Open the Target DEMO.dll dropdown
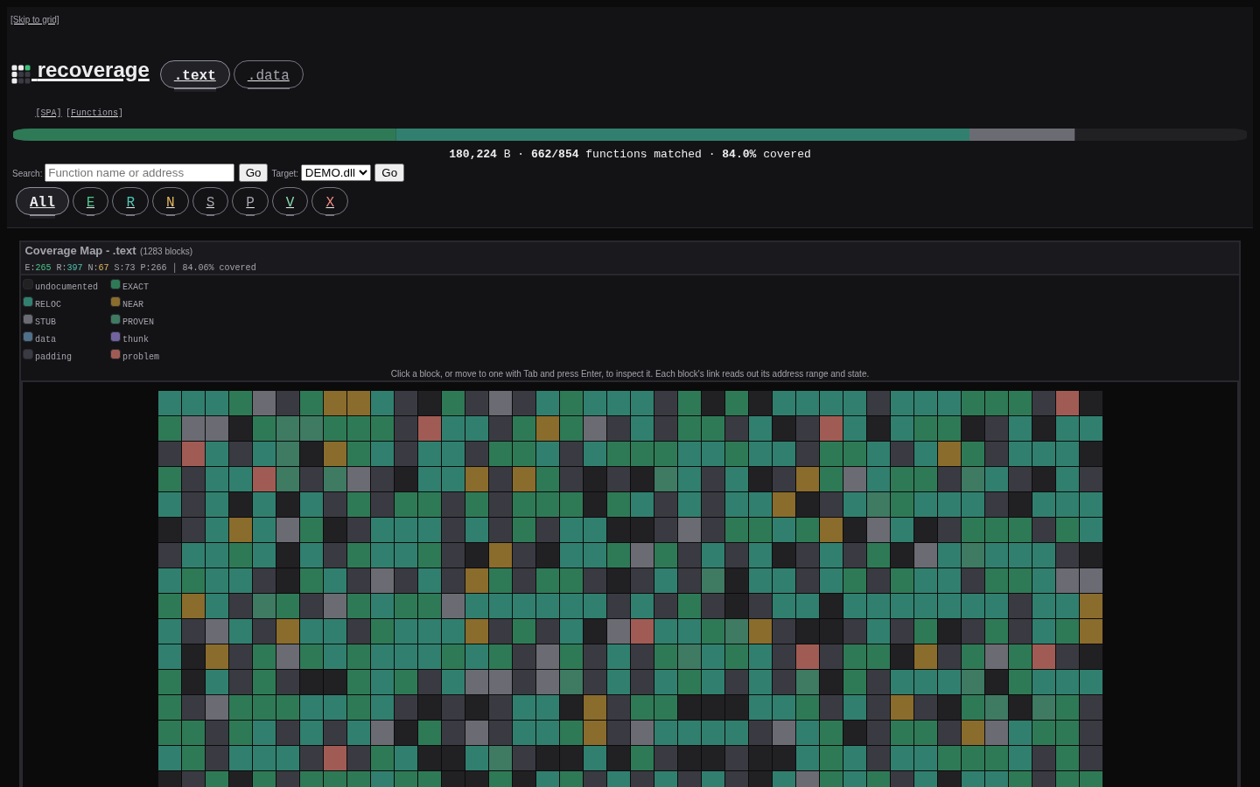The height and width of the screenshot is (787, 1260). 336,173
